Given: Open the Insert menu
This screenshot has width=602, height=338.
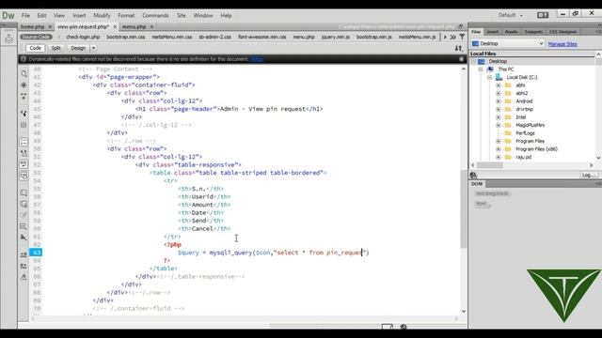Looking at the screenshot, I should point(79,16).
